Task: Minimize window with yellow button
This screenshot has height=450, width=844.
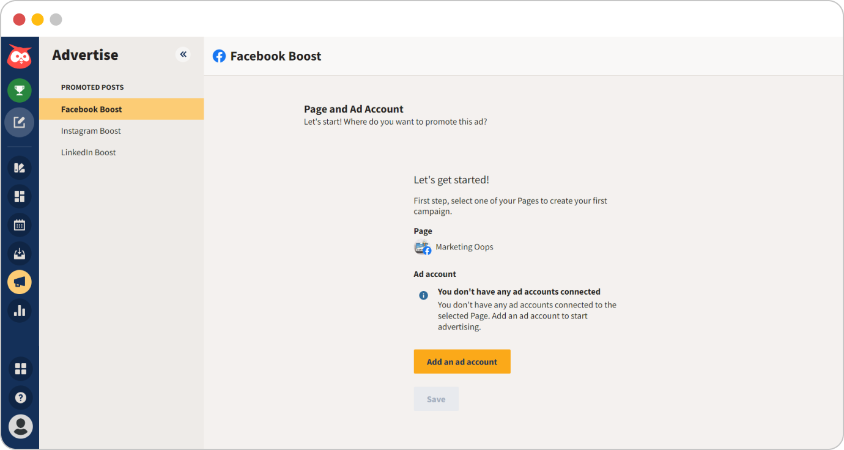Action: click(38, 20)
